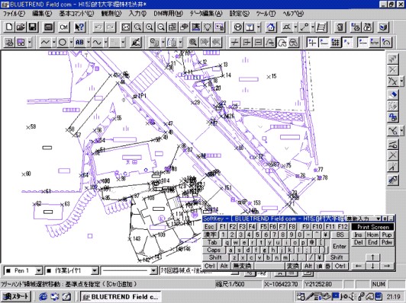Click the Open folder icon
This screenshot has height=303, width=406.
(21, 27)
